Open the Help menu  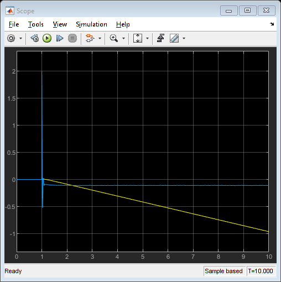tap(123, 24)
